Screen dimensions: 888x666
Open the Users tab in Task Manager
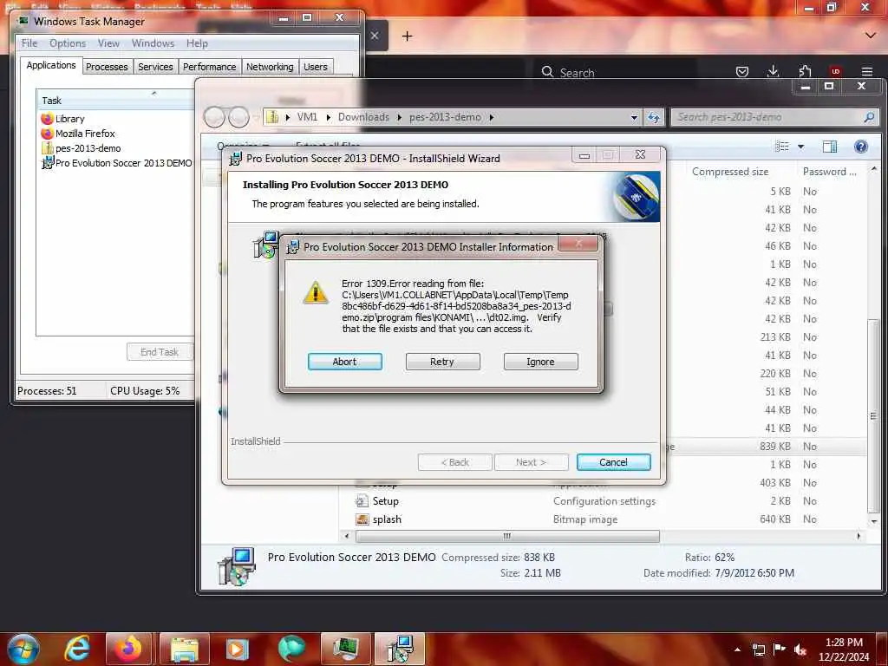(316, 67)
